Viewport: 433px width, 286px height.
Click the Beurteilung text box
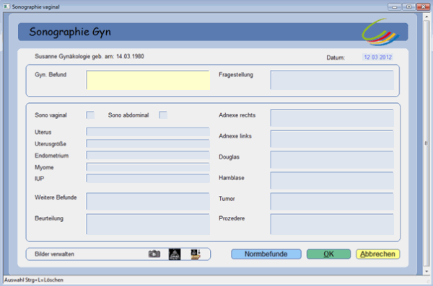pyautogui.click(x=148, y=224)
